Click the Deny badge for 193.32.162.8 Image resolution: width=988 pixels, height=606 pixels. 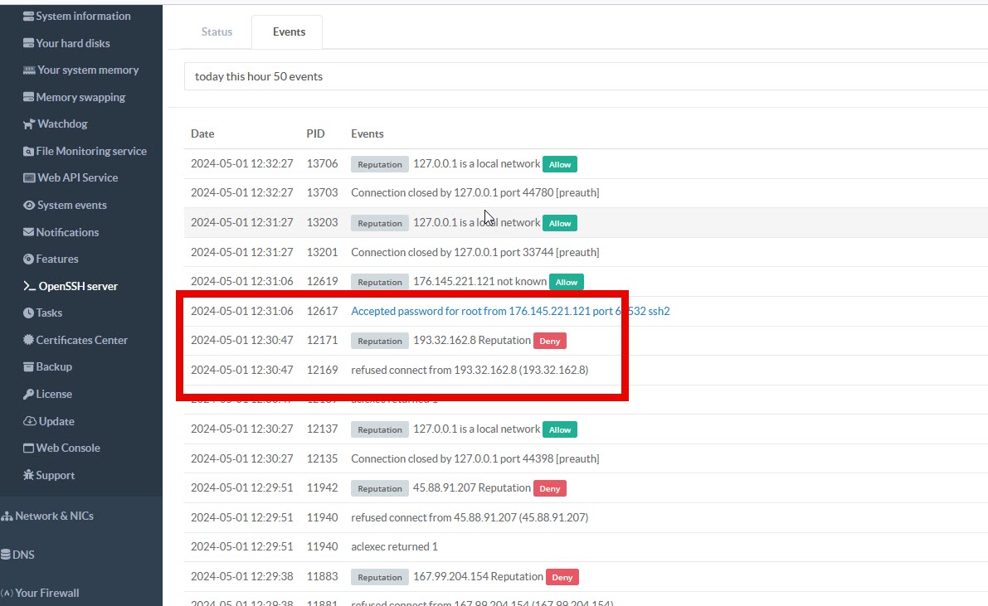550,342
